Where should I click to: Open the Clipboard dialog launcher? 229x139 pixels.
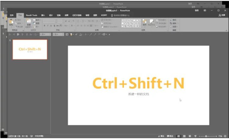pos(23,30)
